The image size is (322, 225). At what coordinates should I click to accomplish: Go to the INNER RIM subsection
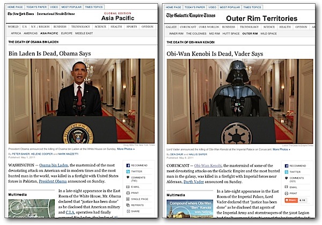176,33
